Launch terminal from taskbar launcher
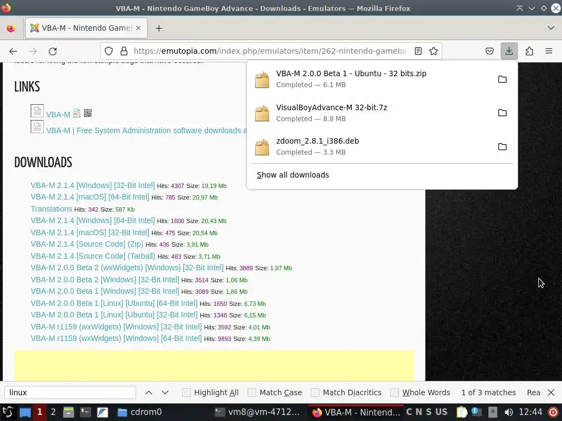The height and width of the screenshot is (421, 562). pos(85,412)
